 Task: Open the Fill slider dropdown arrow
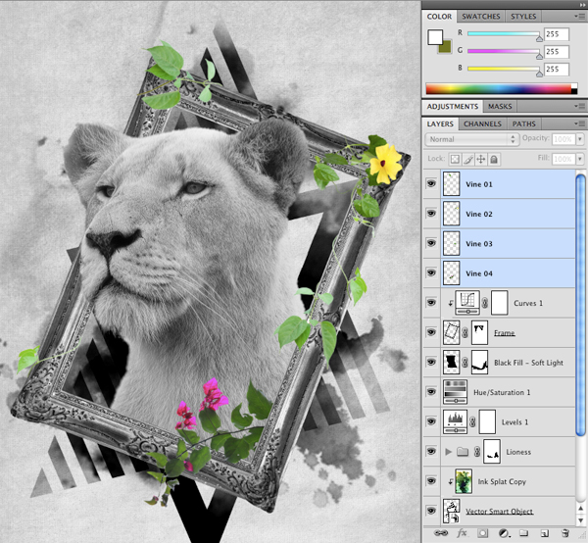tap(580, 159)
